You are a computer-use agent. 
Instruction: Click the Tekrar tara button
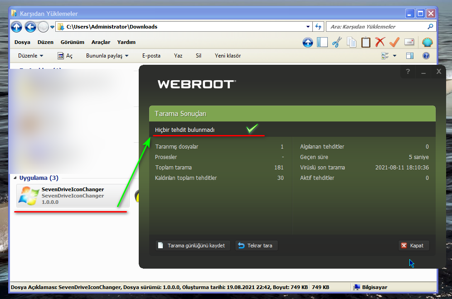tap(257, 246)
